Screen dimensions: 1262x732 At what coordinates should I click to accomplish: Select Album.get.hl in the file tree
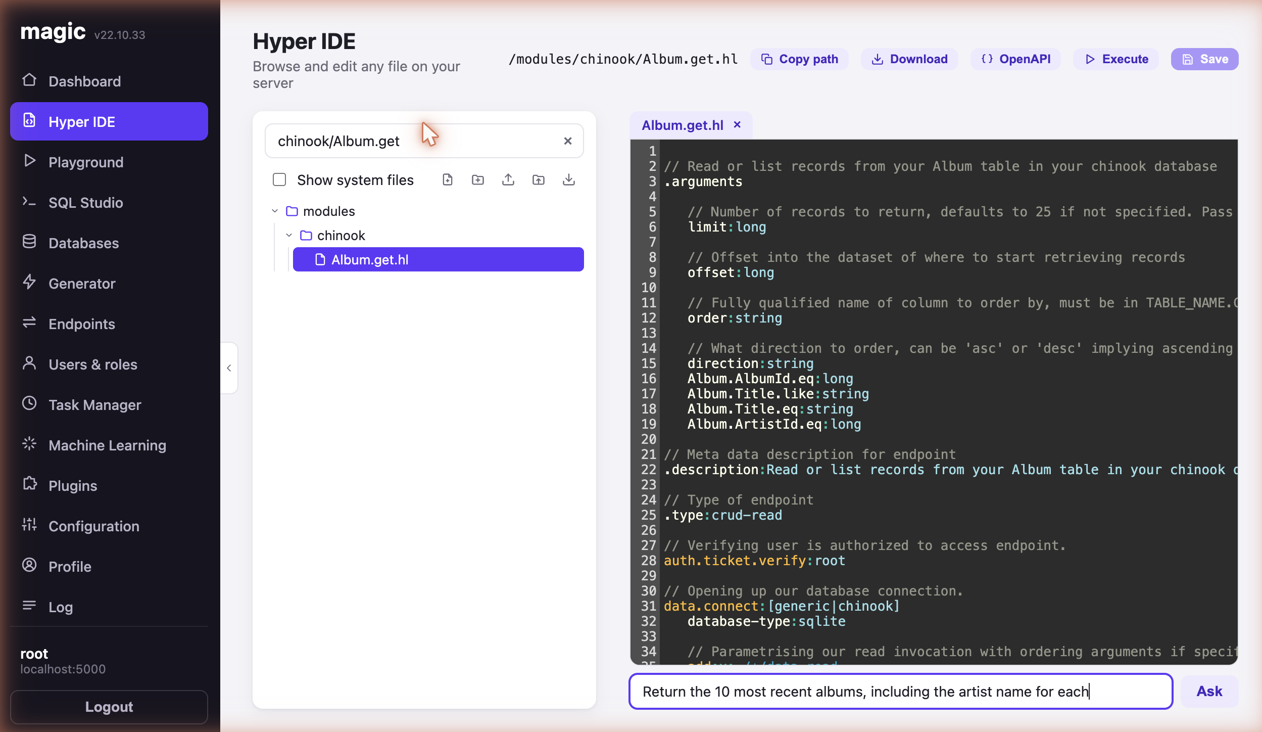[x=439, y=259]
